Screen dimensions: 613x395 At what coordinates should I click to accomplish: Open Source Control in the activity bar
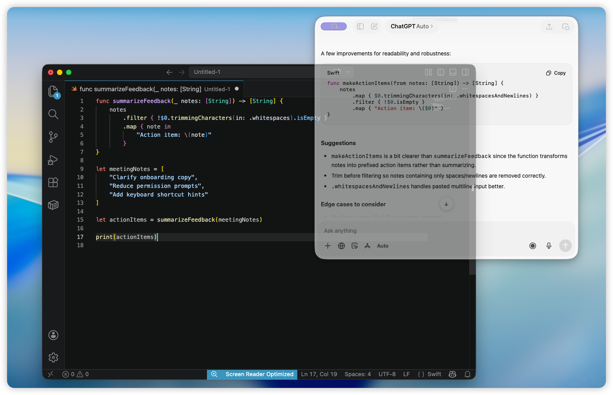[53, 137]
